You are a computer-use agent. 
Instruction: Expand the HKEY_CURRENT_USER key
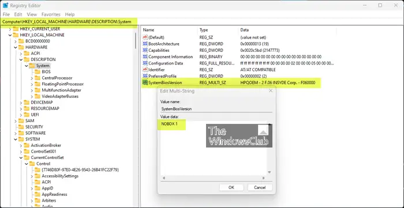coord(10,29)
